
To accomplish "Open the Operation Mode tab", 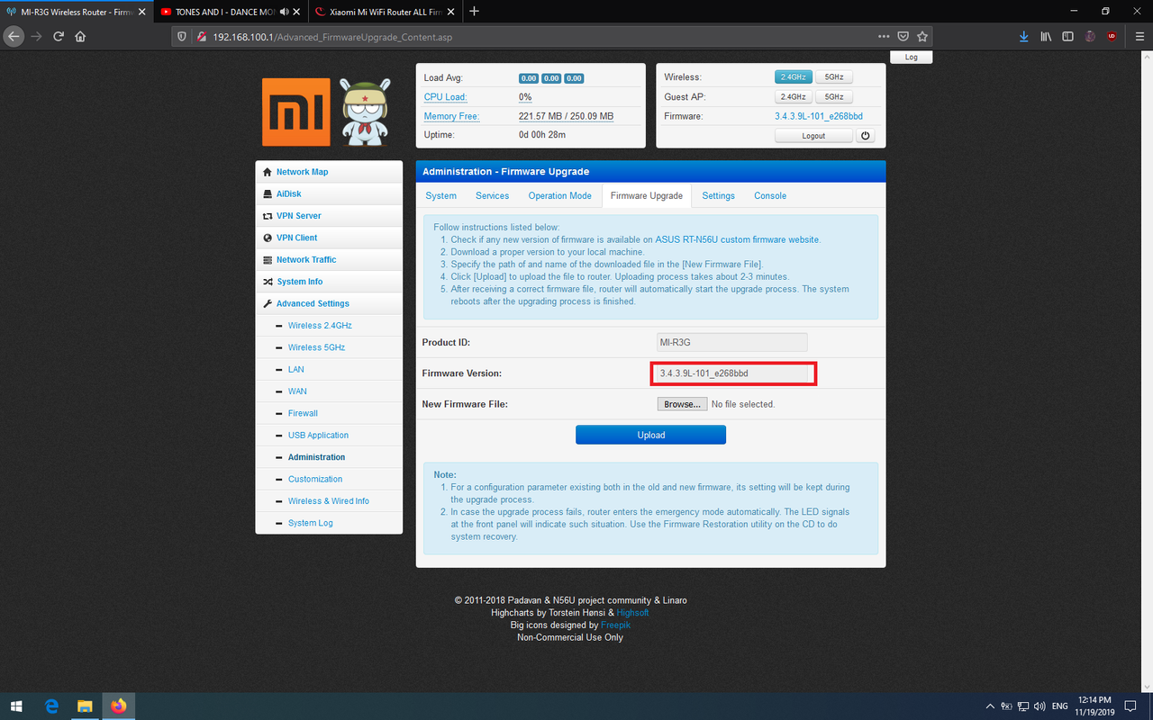I will coord(559,195).
